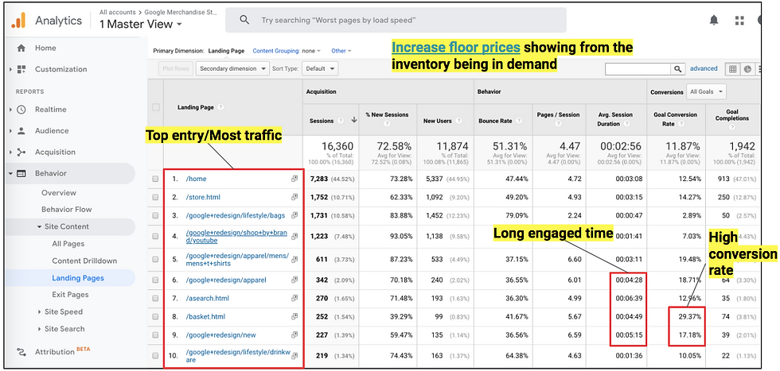Open the Exit Pages report
Image resolution: width=780 pixels, height=371 pixels.
(x=70, y=295)
